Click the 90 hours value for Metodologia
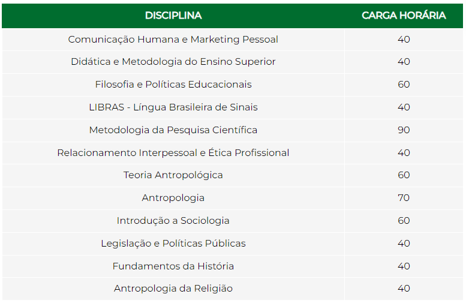The height and width of the screenshot is (303, 466). [x=404, y=130]
